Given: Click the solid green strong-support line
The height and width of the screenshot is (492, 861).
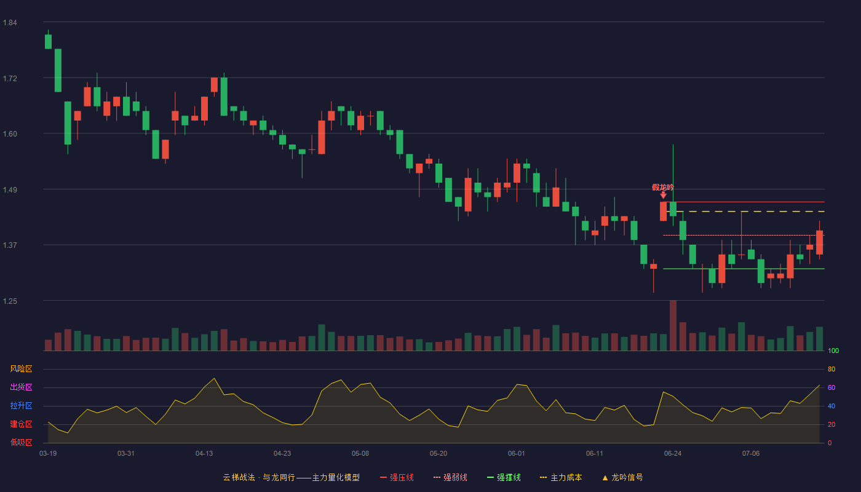Looking at the screenshot, I should (x=744, y=269).
